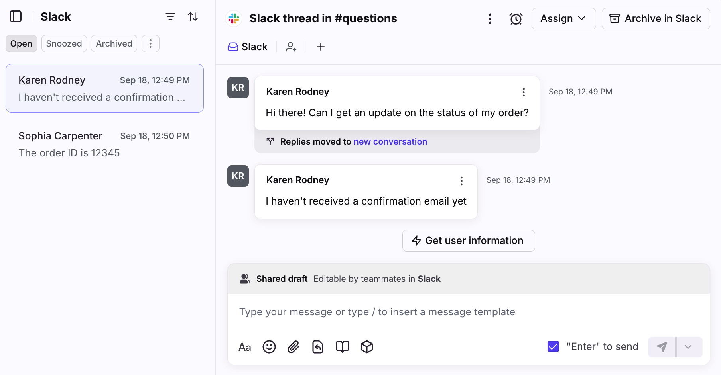Expand the Assign dropdown

(563, 19)
